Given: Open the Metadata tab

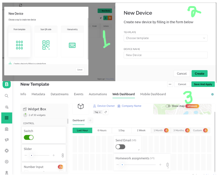Looking at the screenshot, I should pos(38,94).
